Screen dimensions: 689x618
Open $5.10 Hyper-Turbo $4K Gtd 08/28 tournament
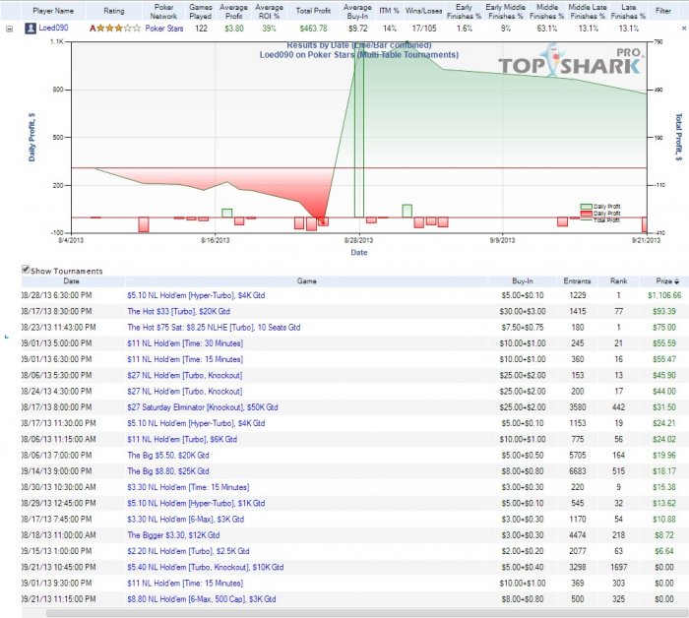tap(196, 295)
